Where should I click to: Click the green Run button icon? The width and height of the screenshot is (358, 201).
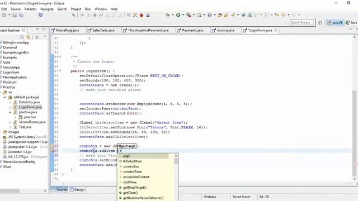[x=178, y=15]
